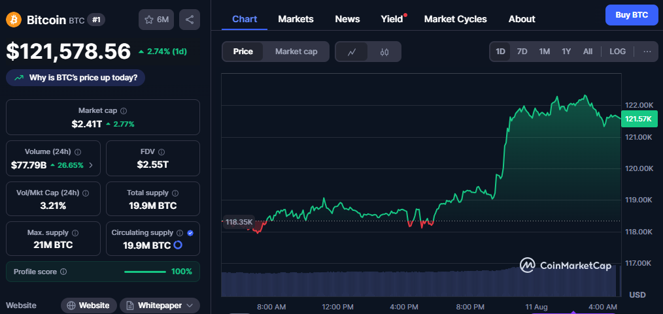Switch to the Markets tab
663x314 pixels.
click(x=296, y=19)
